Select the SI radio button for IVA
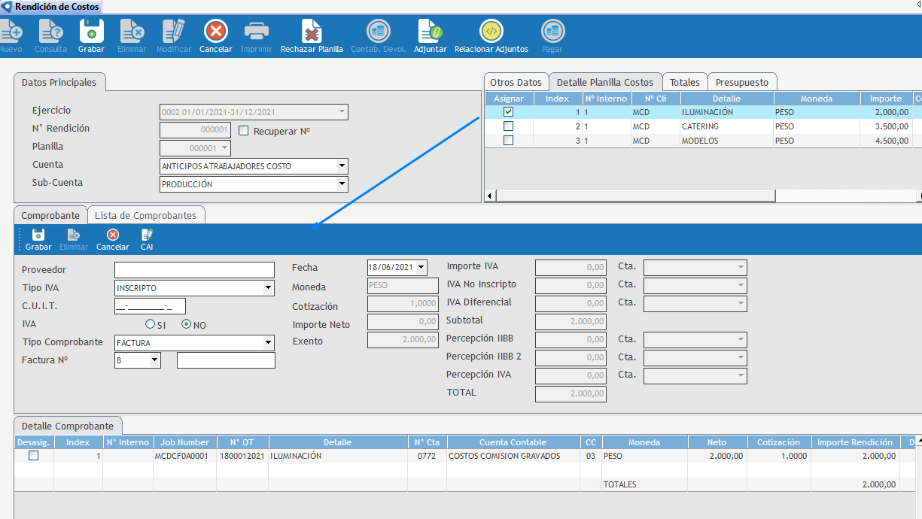The height and width of the screenshot is (519, 922). click(150, 325)
